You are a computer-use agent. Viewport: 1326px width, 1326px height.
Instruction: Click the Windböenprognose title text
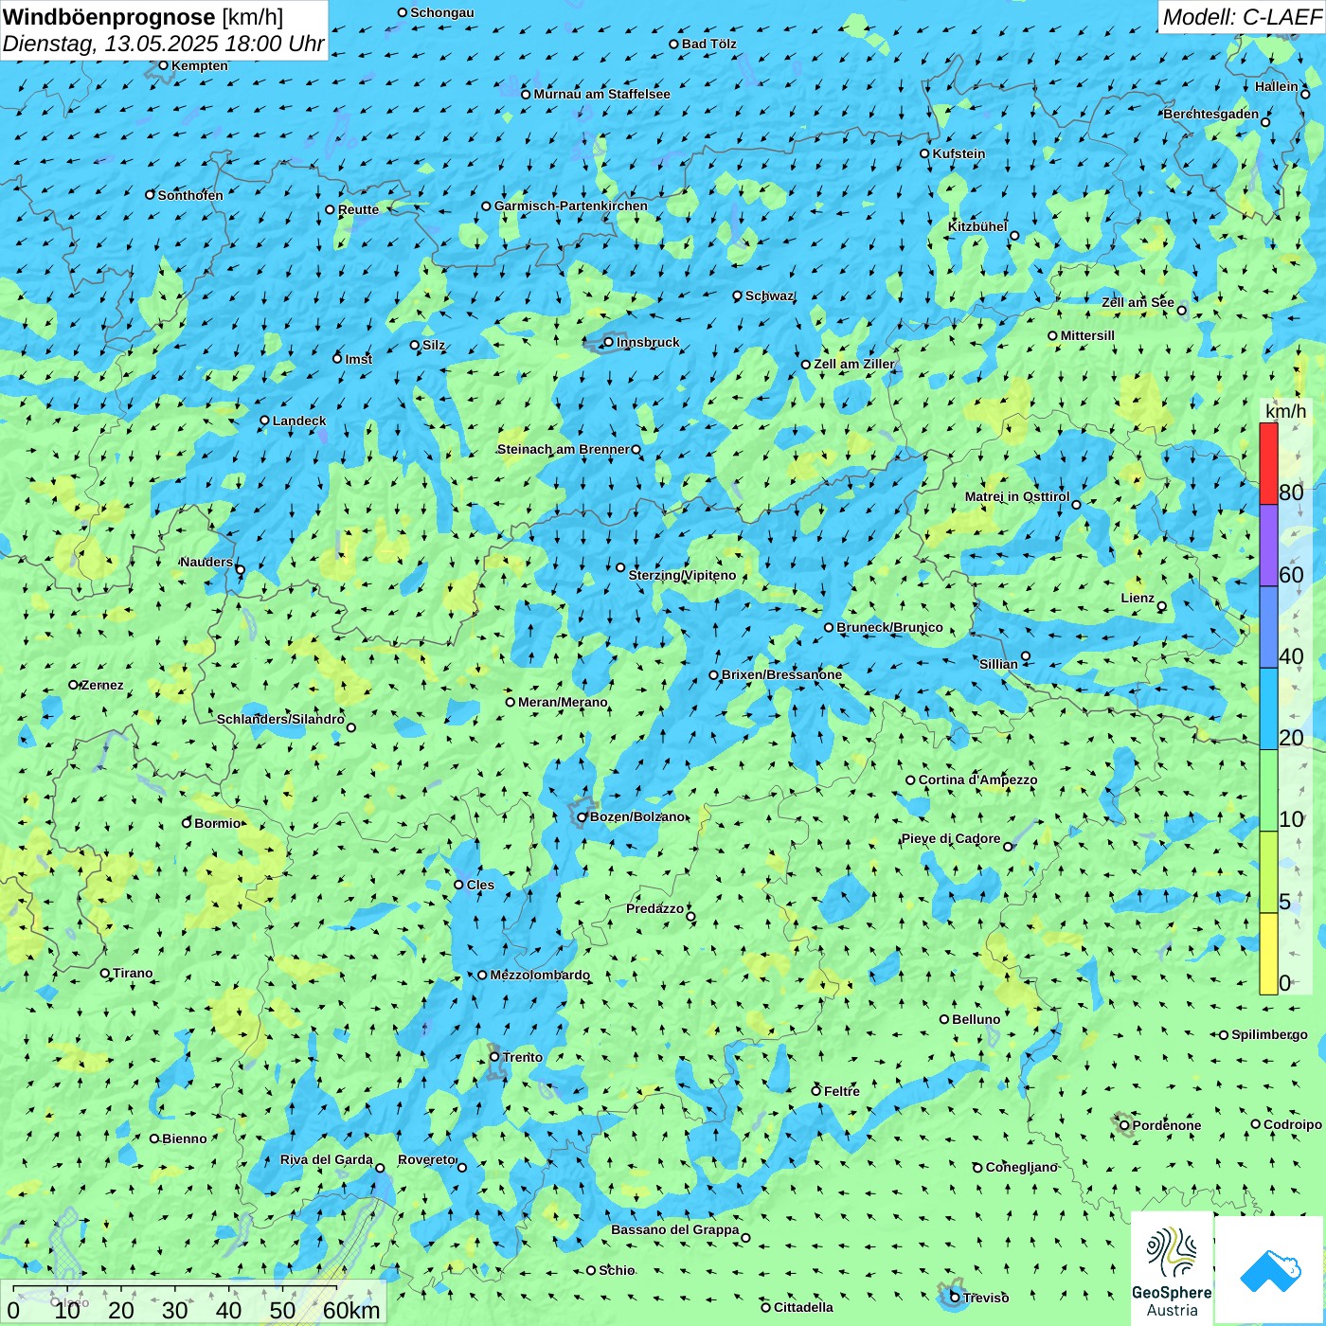[109, 17]
